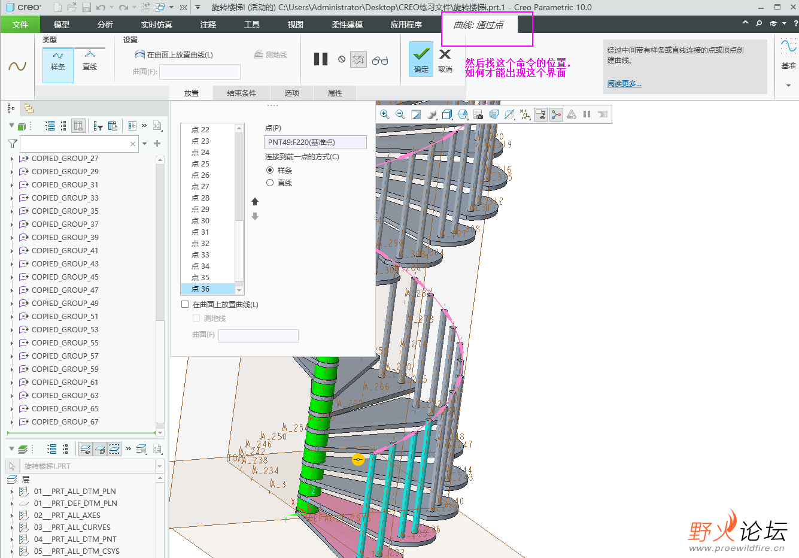This screenshot has width=799, height=558.
Task: Open the 属性 panel tab
Action: [x=335, y=93]
